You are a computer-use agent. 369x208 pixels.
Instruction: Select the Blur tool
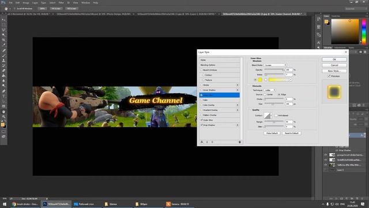[3, 81]
